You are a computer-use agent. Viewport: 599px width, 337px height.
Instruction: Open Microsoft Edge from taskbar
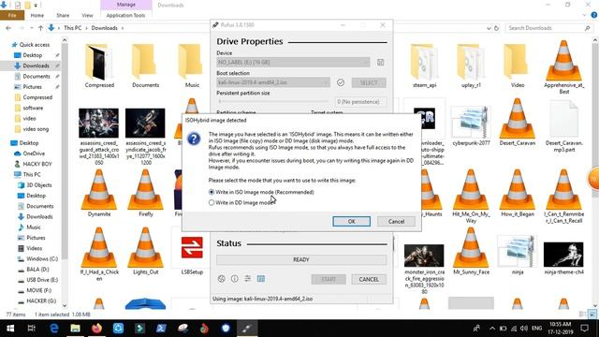54,329
